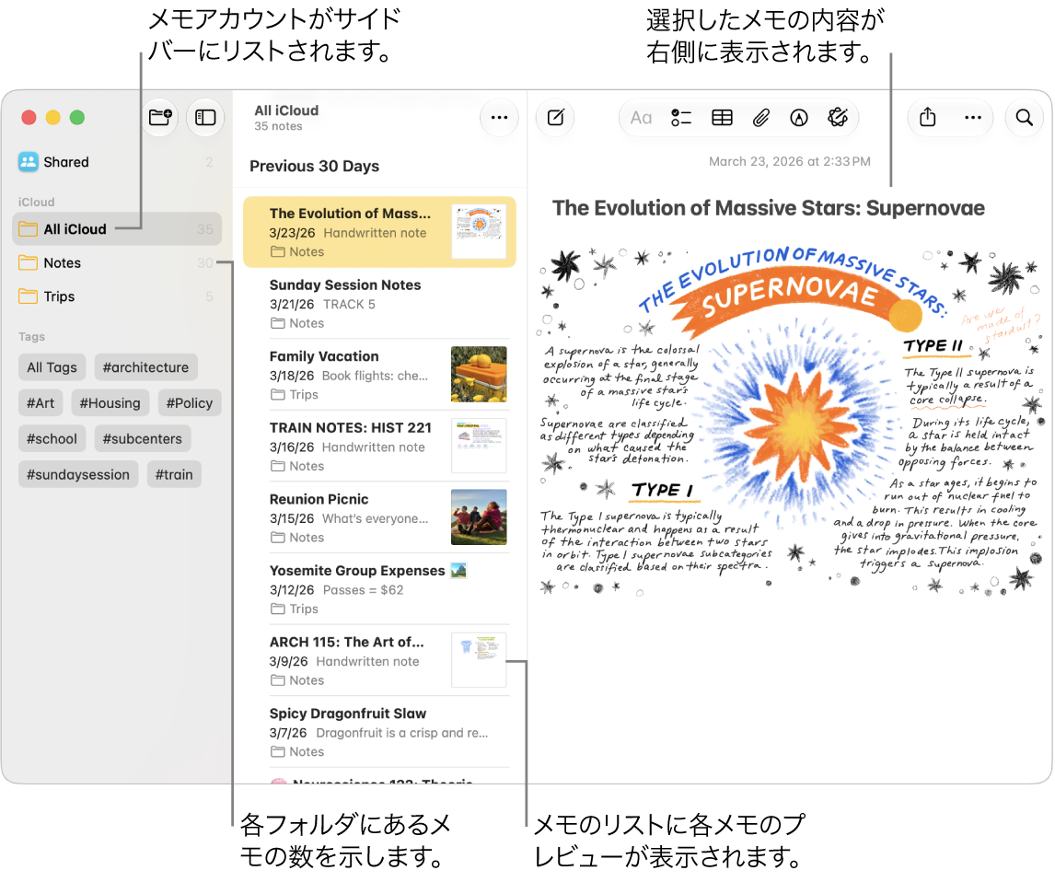Select the All Tags filter
The width and height of the screenshot is (1055, 882).
[x=52, y=367]
